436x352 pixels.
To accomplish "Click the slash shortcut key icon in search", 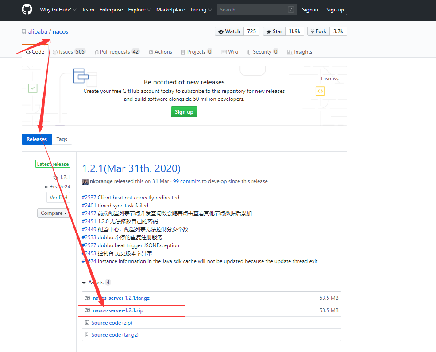I will pos(291,10).
